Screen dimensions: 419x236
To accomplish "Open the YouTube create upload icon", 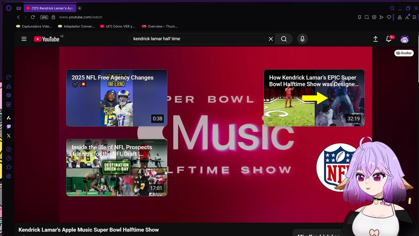I will 375,39.
